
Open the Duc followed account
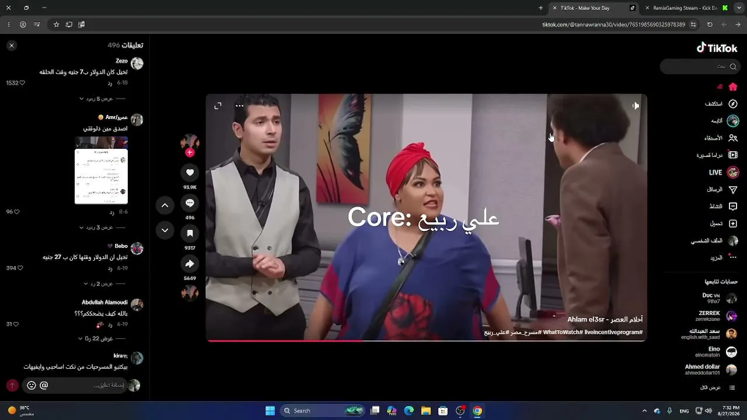pos(719,298)
